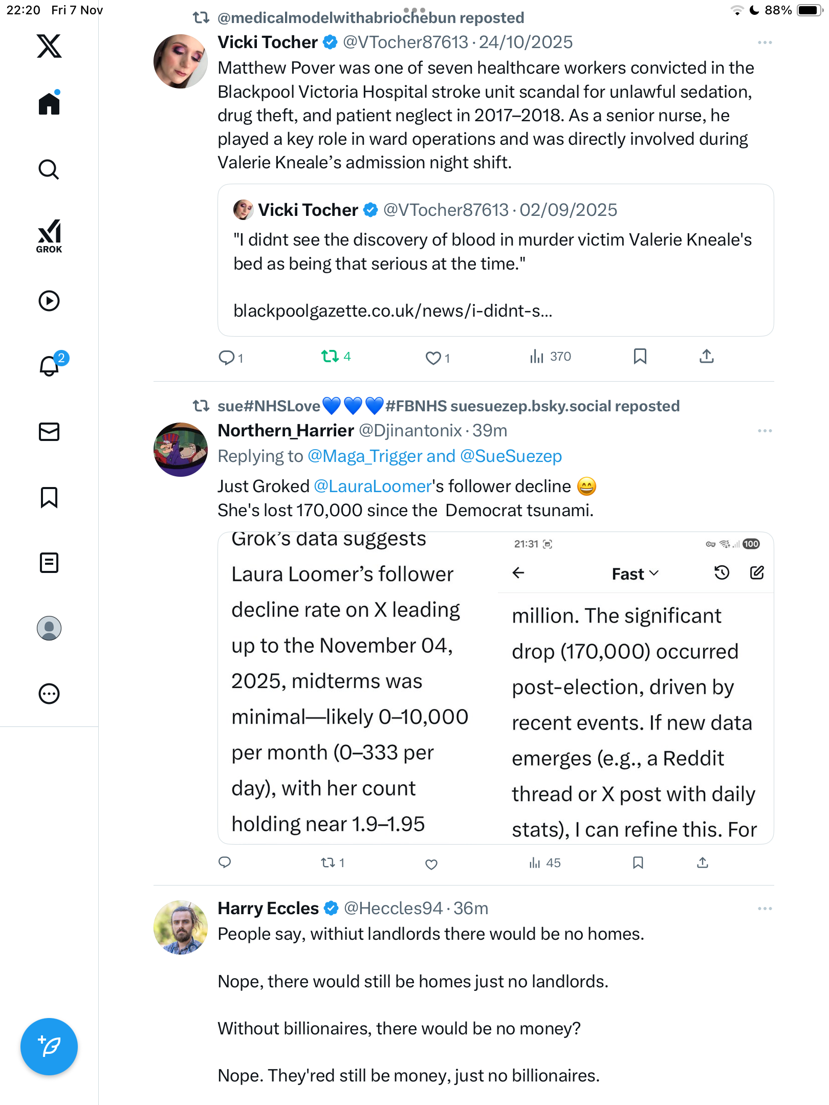The width and height of the screenshot is (829, 1105).
Task: Tap the compose new post button
Action: coord(49,1047)
